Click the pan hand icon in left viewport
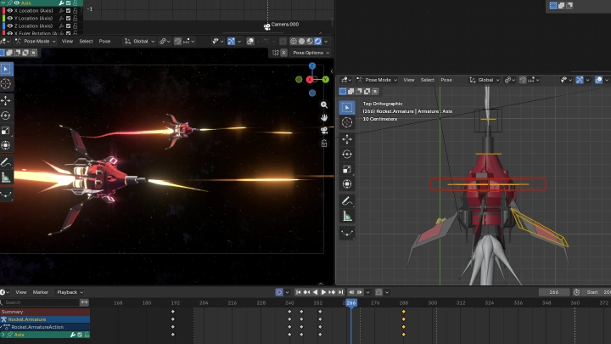The height and width of the screenshot is (344, 611). (324, 117)
